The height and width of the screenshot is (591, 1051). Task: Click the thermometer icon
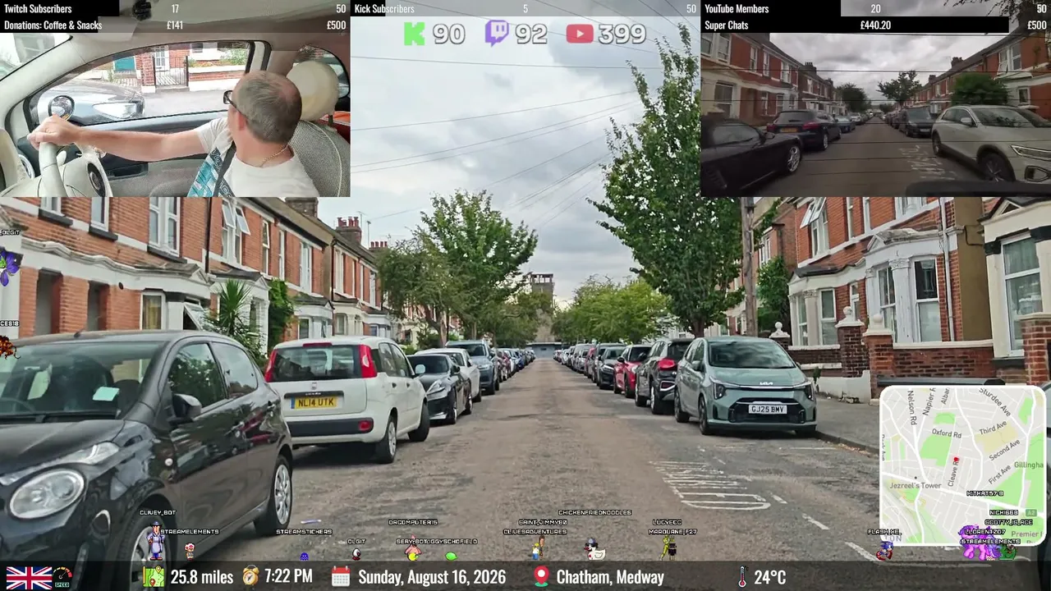point(742,577)
